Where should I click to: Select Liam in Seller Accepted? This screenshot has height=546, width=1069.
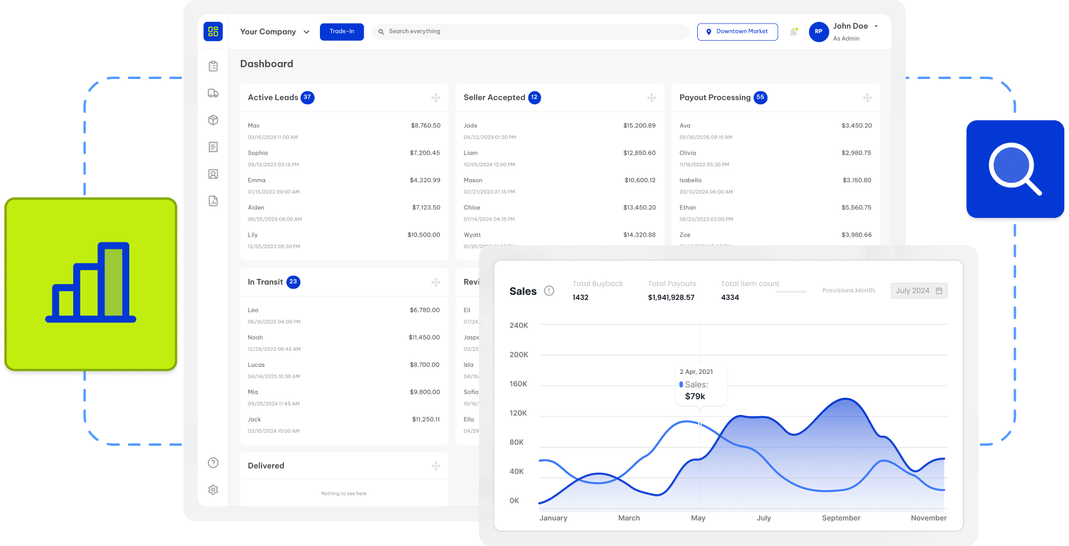coord(560,159)
